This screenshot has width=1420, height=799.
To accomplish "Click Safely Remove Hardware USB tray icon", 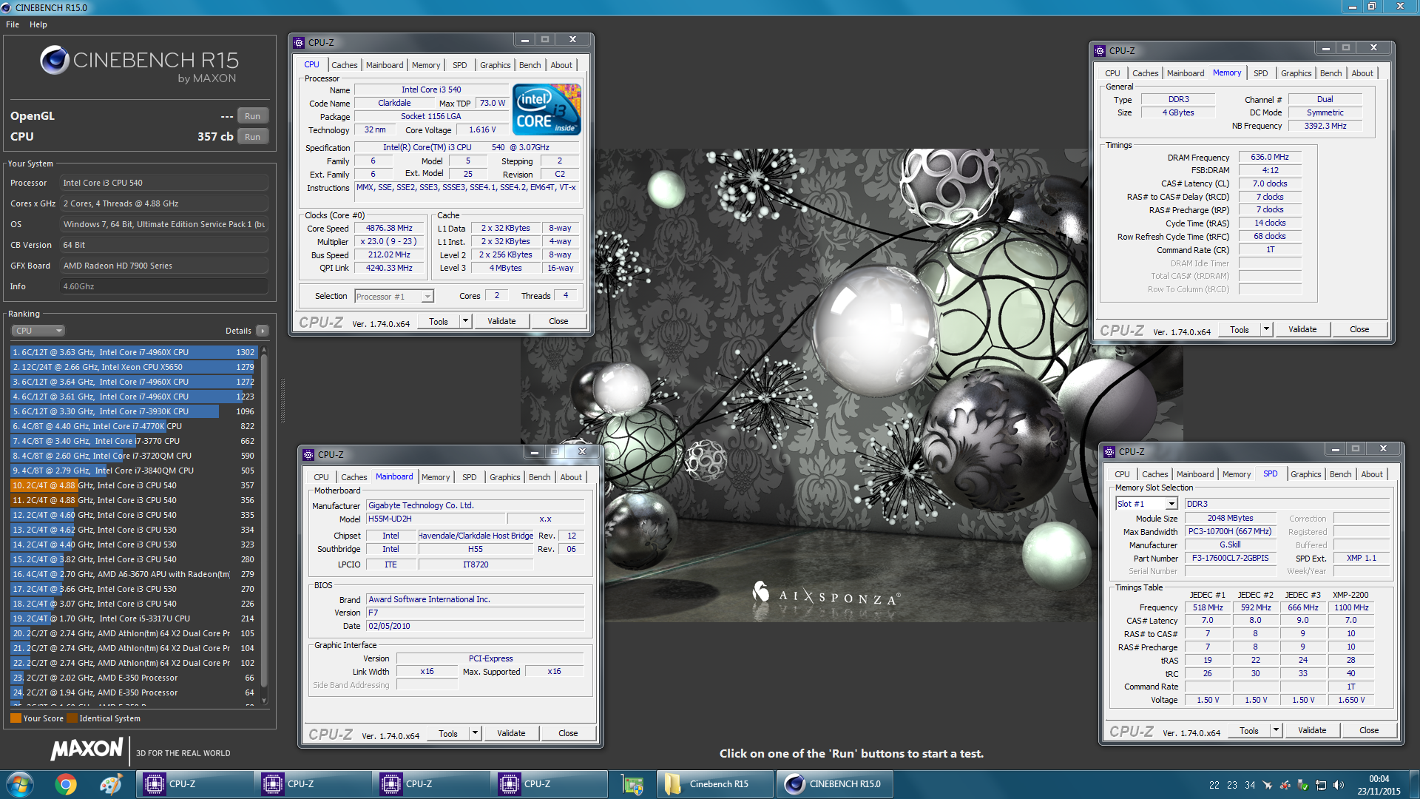I will [x=1302, y=785].
